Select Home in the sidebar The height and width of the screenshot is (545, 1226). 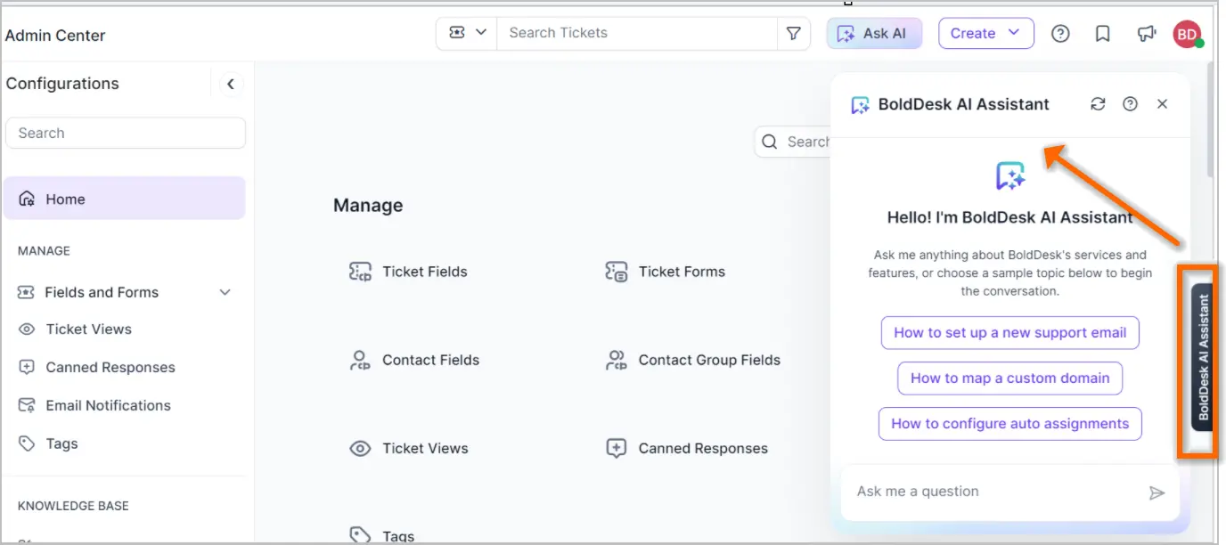coord(125,199)
